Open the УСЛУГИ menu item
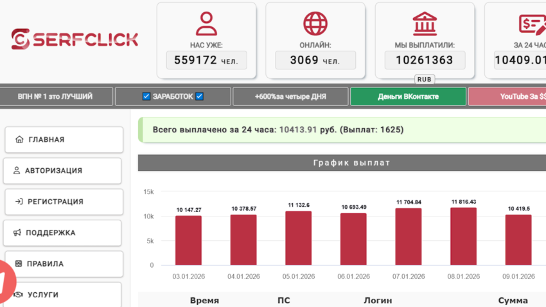 pyautogui.click(x=63, y=295)
